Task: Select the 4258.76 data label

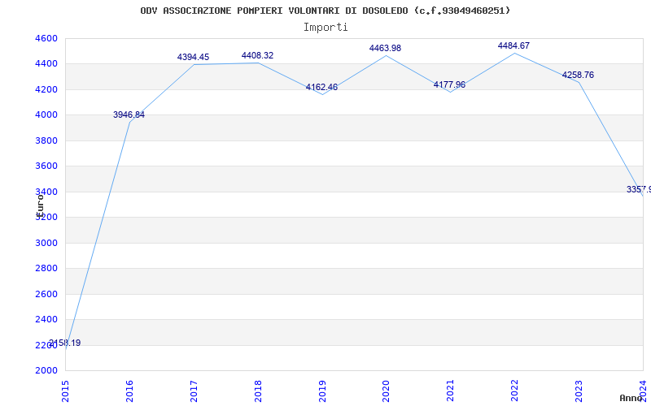Action: (578, 75)
